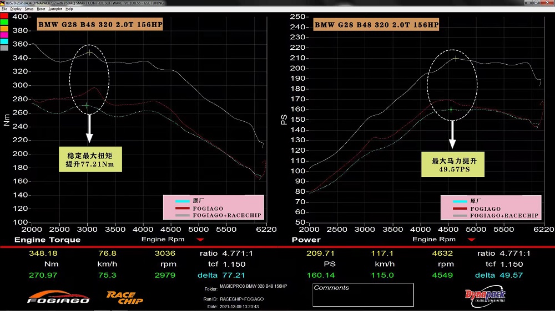Click the Engine Rpm label under the power graph
Image resolution: width=555 pixels, height=311 pixels.
pos(434,240)
